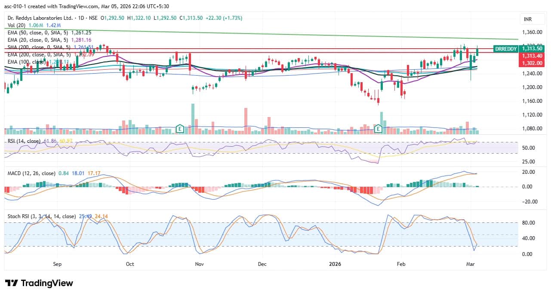Click the Dec label on time axis
The width and height of the screenshot is (551, 296).
click(x=262, y=264)
